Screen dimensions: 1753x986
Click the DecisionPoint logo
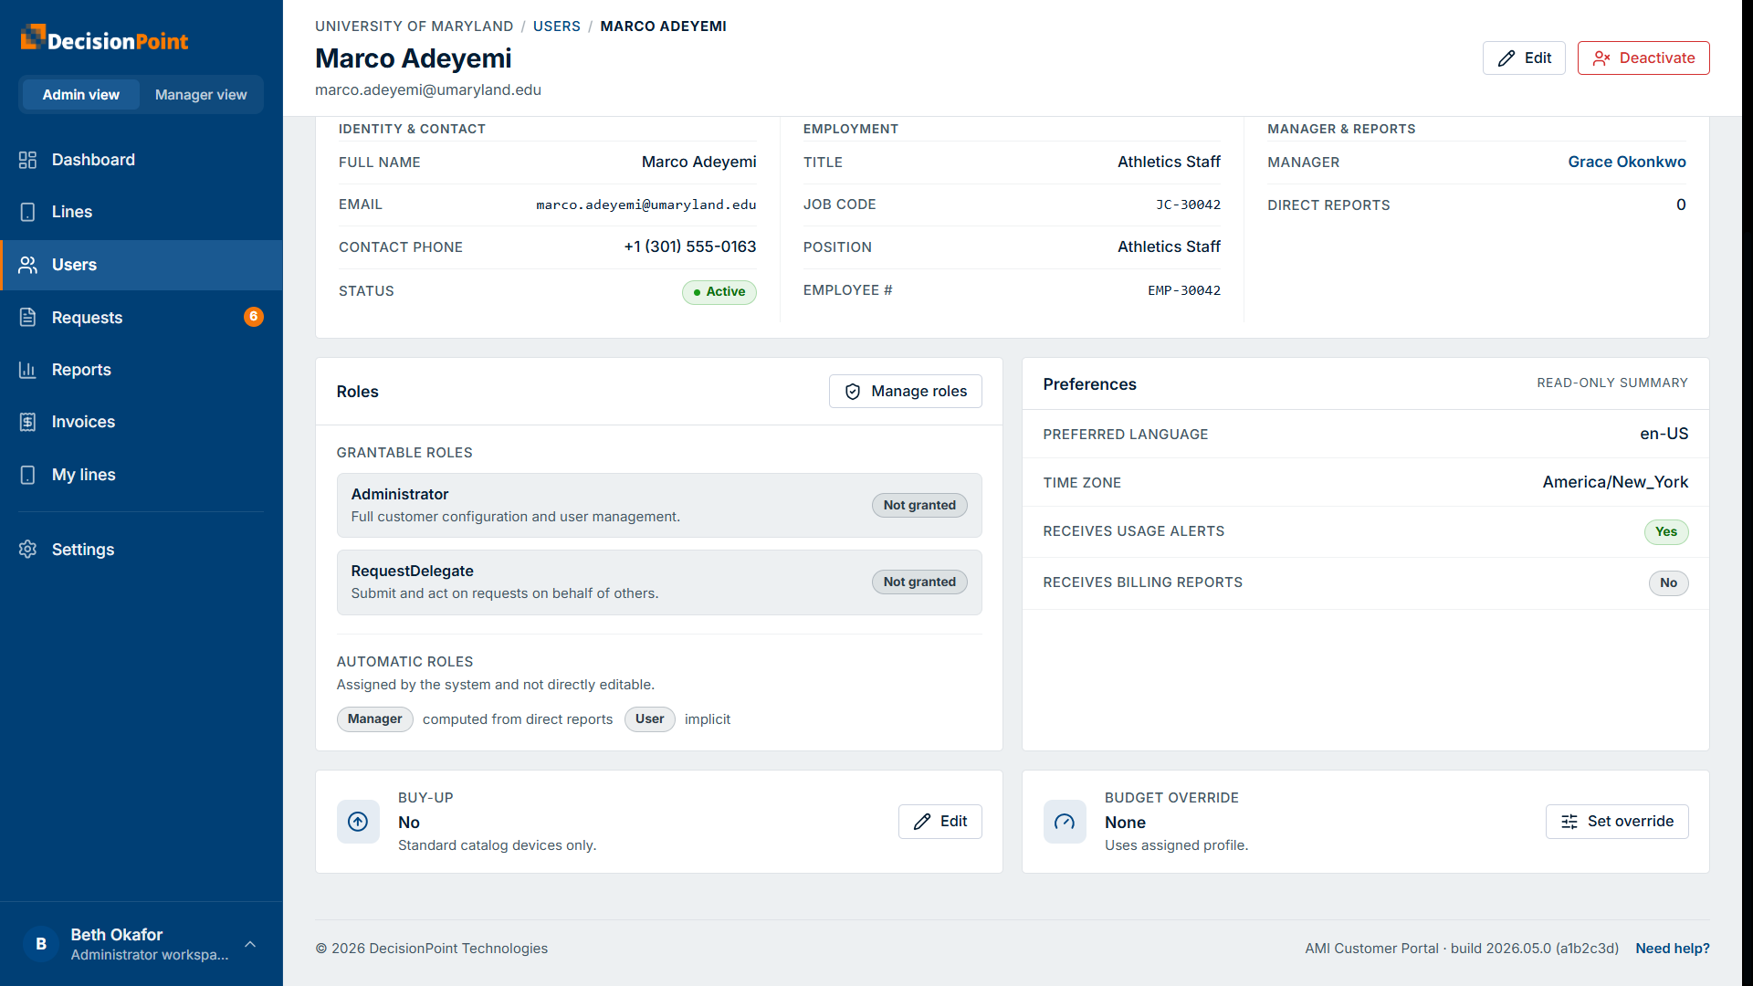point(104,39)
